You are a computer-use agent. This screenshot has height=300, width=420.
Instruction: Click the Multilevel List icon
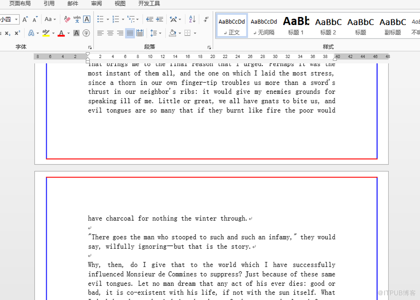(x=131, y=19)
